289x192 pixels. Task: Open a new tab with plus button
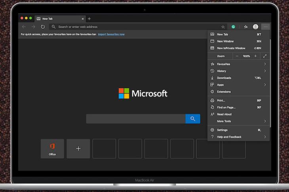(x=89, y=19)
